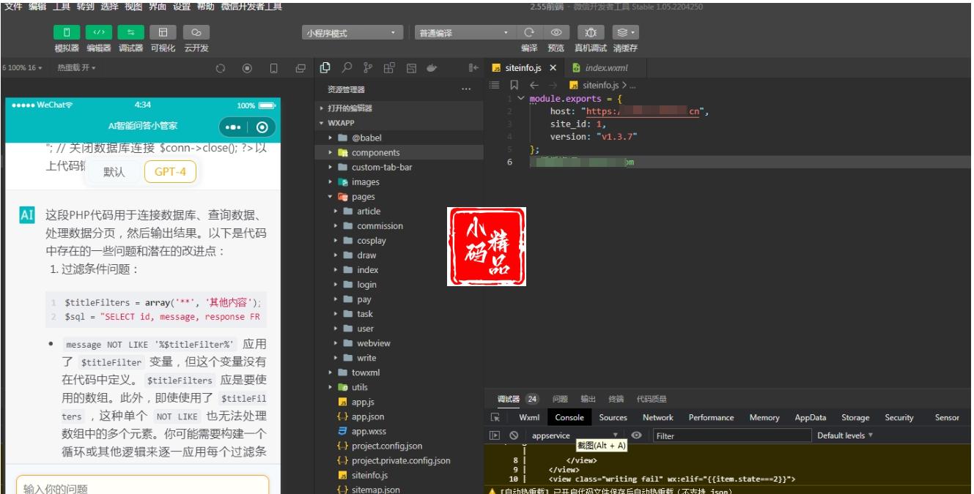Open the hot reload (热重载 开) dropdown
The width and height of the screenshot is (974, 494).
click(76, 67)
